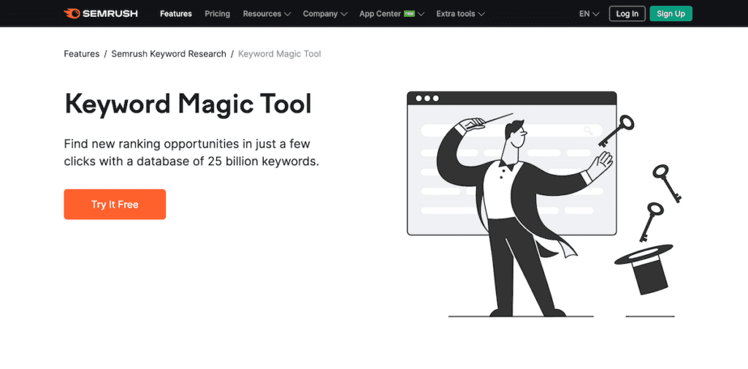The image size is (748, 369).
Task: Select the Keyword Magic Tool breadcrumb
Action: point(280,54)
